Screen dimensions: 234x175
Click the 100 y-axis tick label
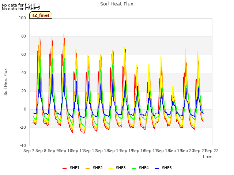click(22, 18)
